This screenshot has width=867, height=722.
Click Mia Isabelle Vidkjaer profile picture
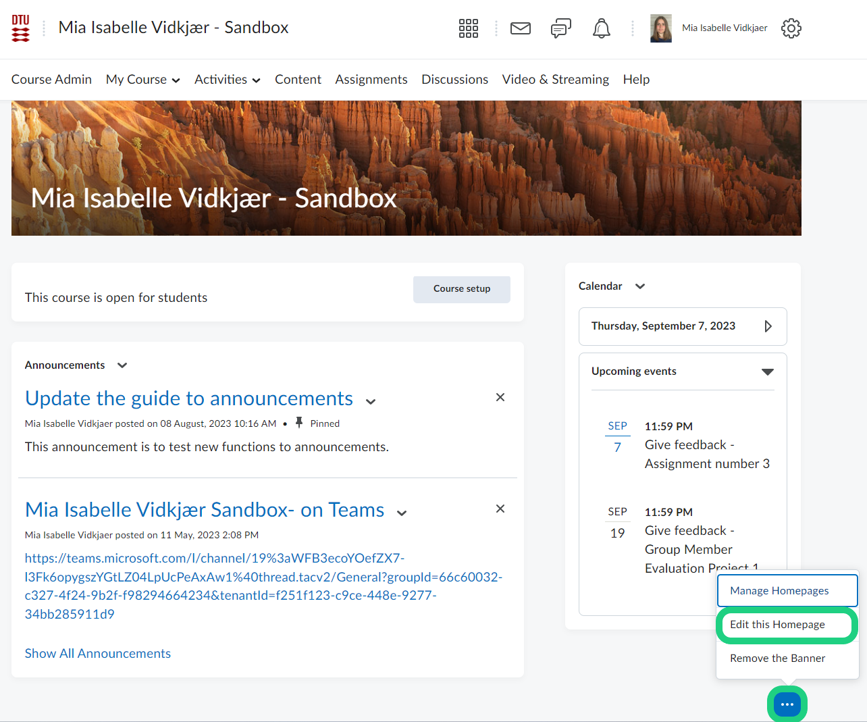[x=660, y=28]
